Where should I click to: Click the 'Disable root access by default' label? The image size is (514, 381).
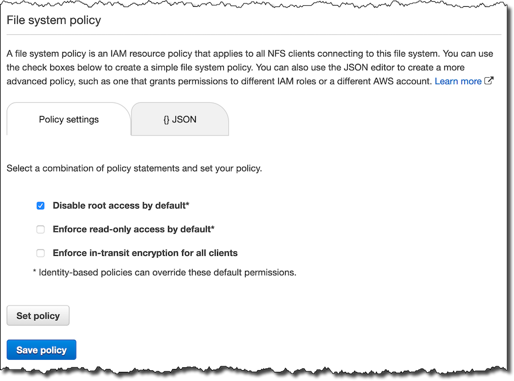pyautogui.click(x=121, y=206)
